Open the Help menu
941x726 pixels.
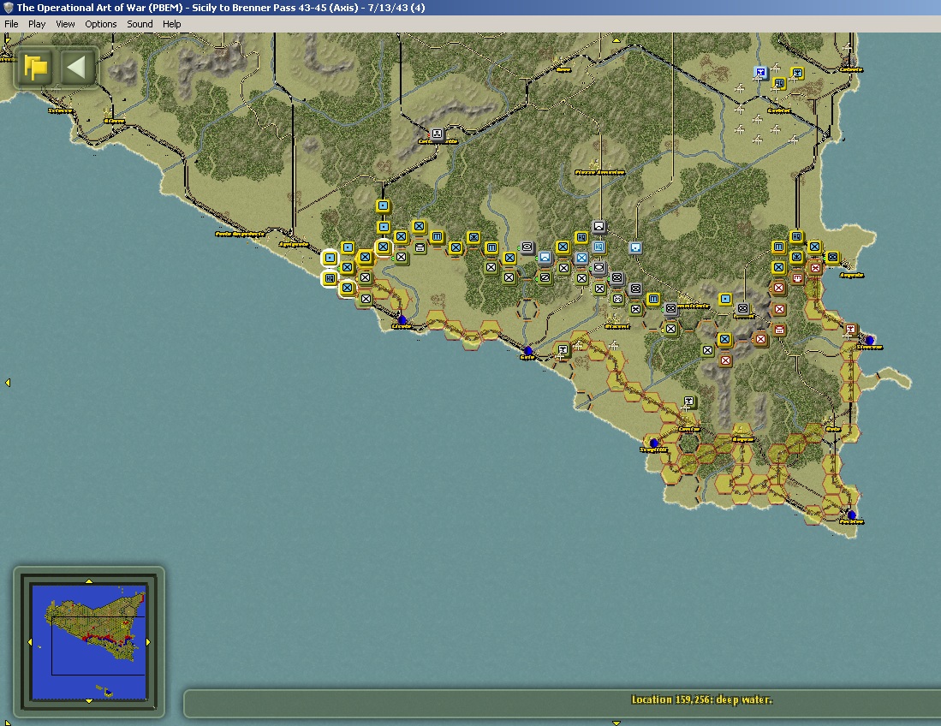click(171, 24)
